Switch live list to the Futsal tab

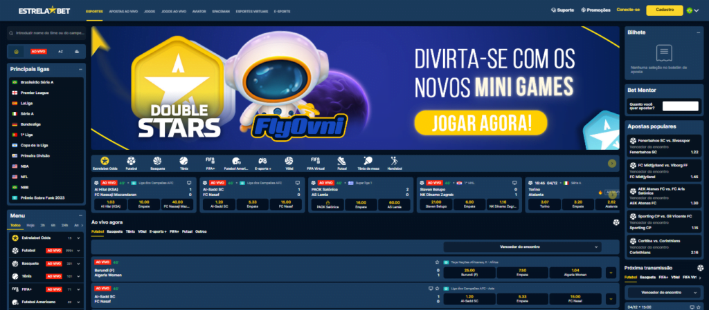tap(187, 231)
